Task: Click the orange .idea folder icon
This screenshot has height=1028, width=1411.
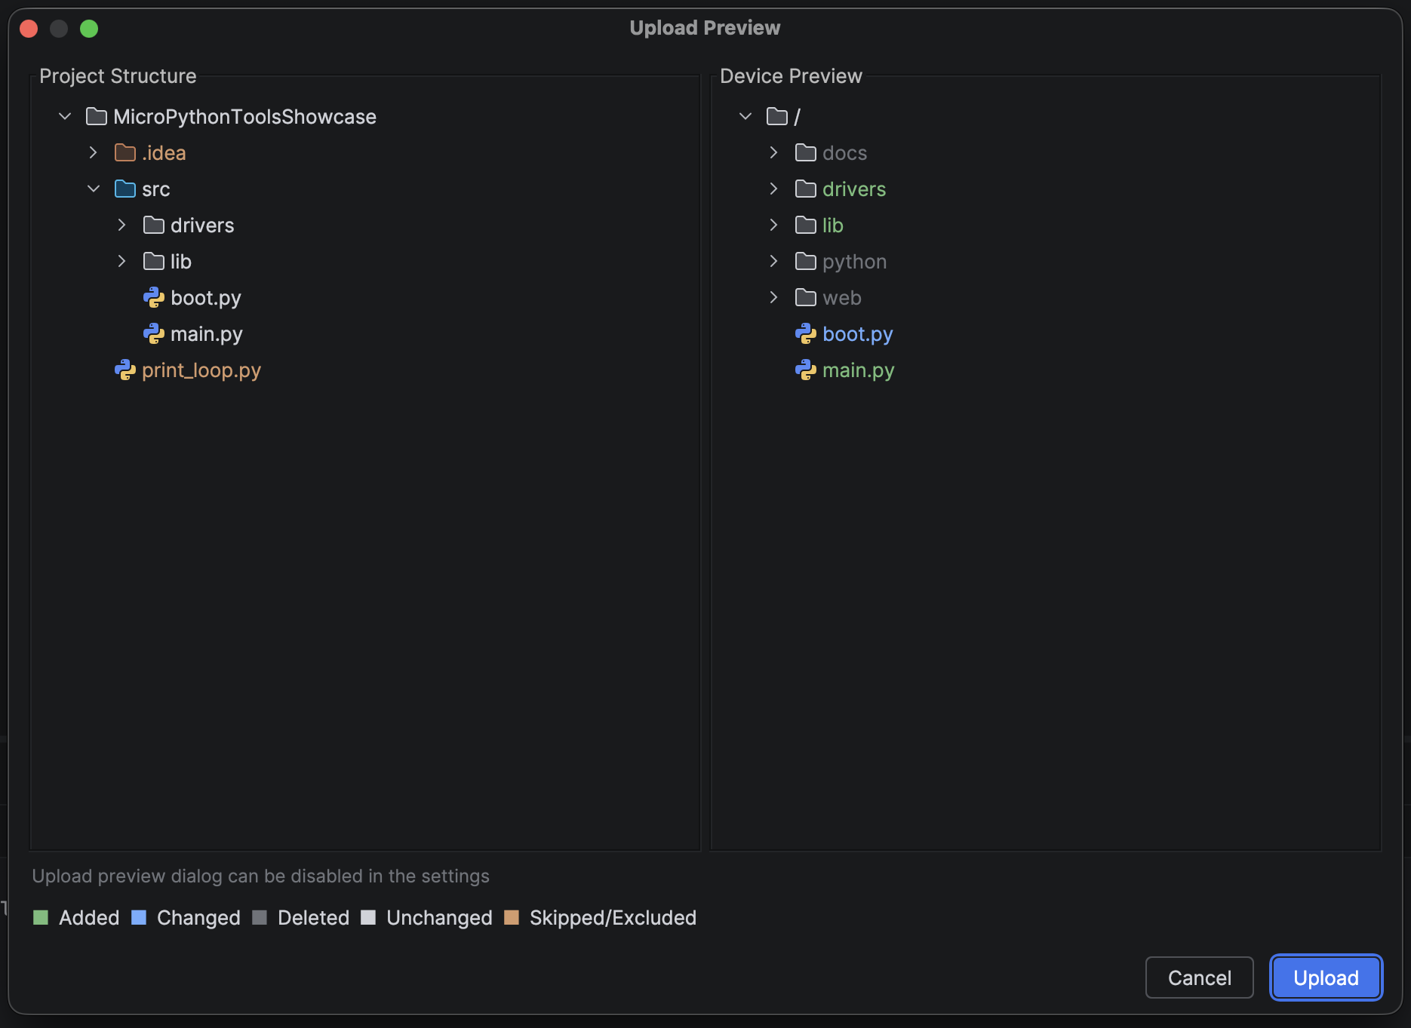Action: 125,153
